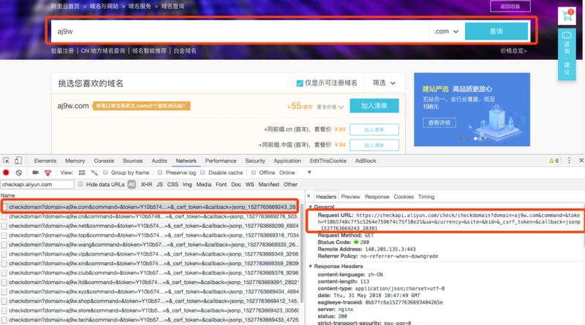Enable Preserve log checkbox
This screenshot has height=325, width=585.
tap(160, 172)
